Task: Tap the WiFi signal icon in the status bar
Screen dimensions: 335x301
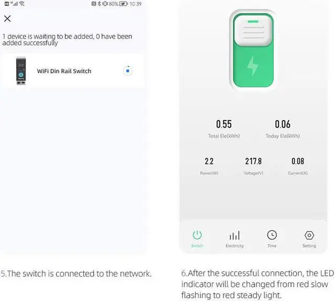Action: [x=22, y=4]
